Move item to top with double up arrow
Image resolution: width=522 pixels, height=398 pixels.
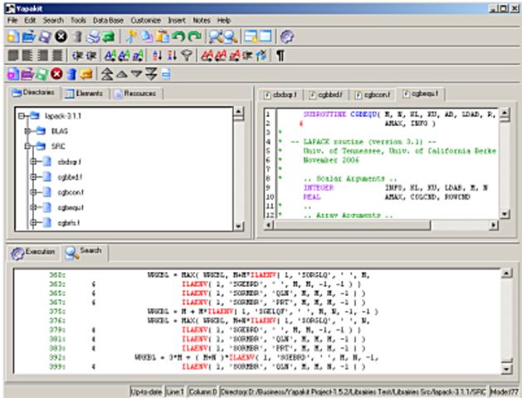(x=107, y=74)
